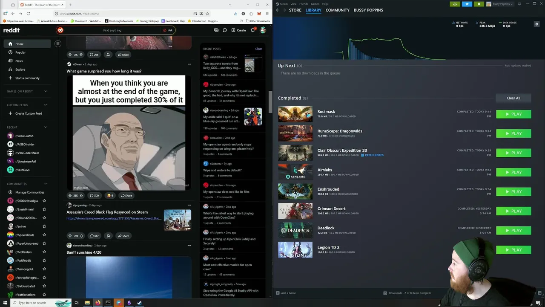Collapse Custom Feeds section

46,105
